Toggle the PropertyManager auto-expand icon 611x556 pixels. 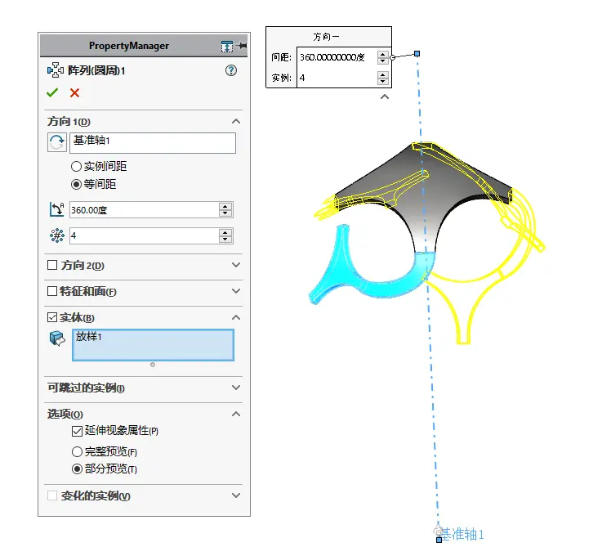227,47
